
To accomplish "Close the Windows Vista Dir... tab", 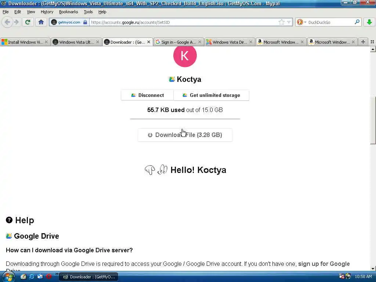I will [x=251, y=42].
